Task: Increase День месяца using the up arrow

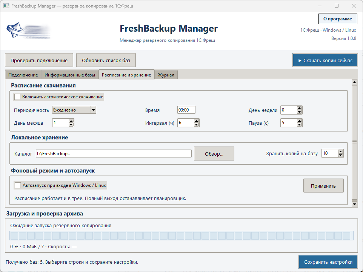Action: [x=71, y=121]
